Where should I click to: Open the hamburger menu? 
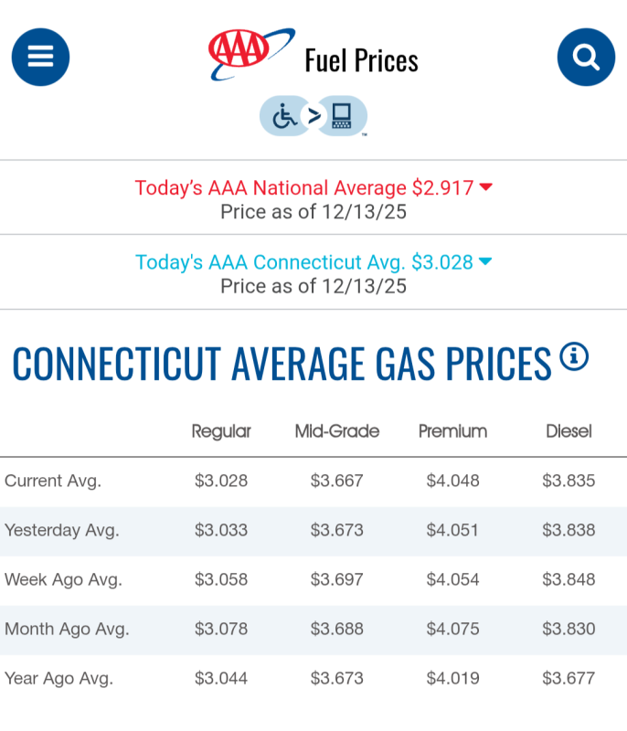pyautogui.click(x=40, y=57)
